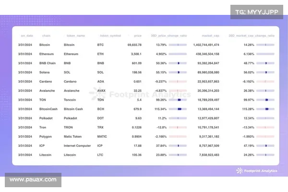Select the Polkadot price 9.63

pos(139,118)
